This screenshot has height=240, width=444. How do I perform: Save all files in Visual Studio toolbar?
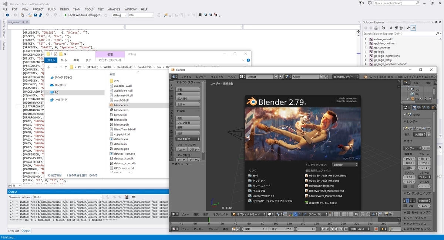tap(40, 15)
